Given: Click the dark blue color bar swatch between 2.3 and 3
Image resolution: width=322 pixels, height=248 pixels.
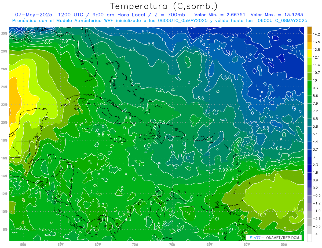Looking at the screenshot, I should click(309, 161).
